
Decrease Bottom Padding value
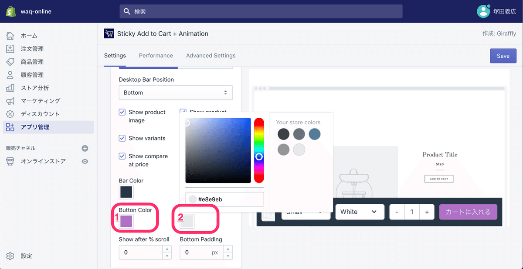pos(228,256)
